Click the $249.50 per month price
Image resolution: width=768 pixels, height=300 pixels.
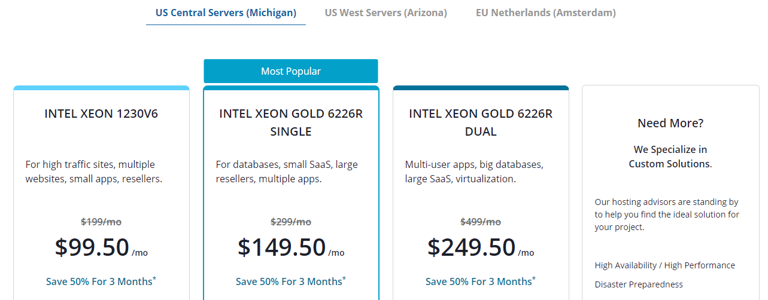(x=472, y=247)
